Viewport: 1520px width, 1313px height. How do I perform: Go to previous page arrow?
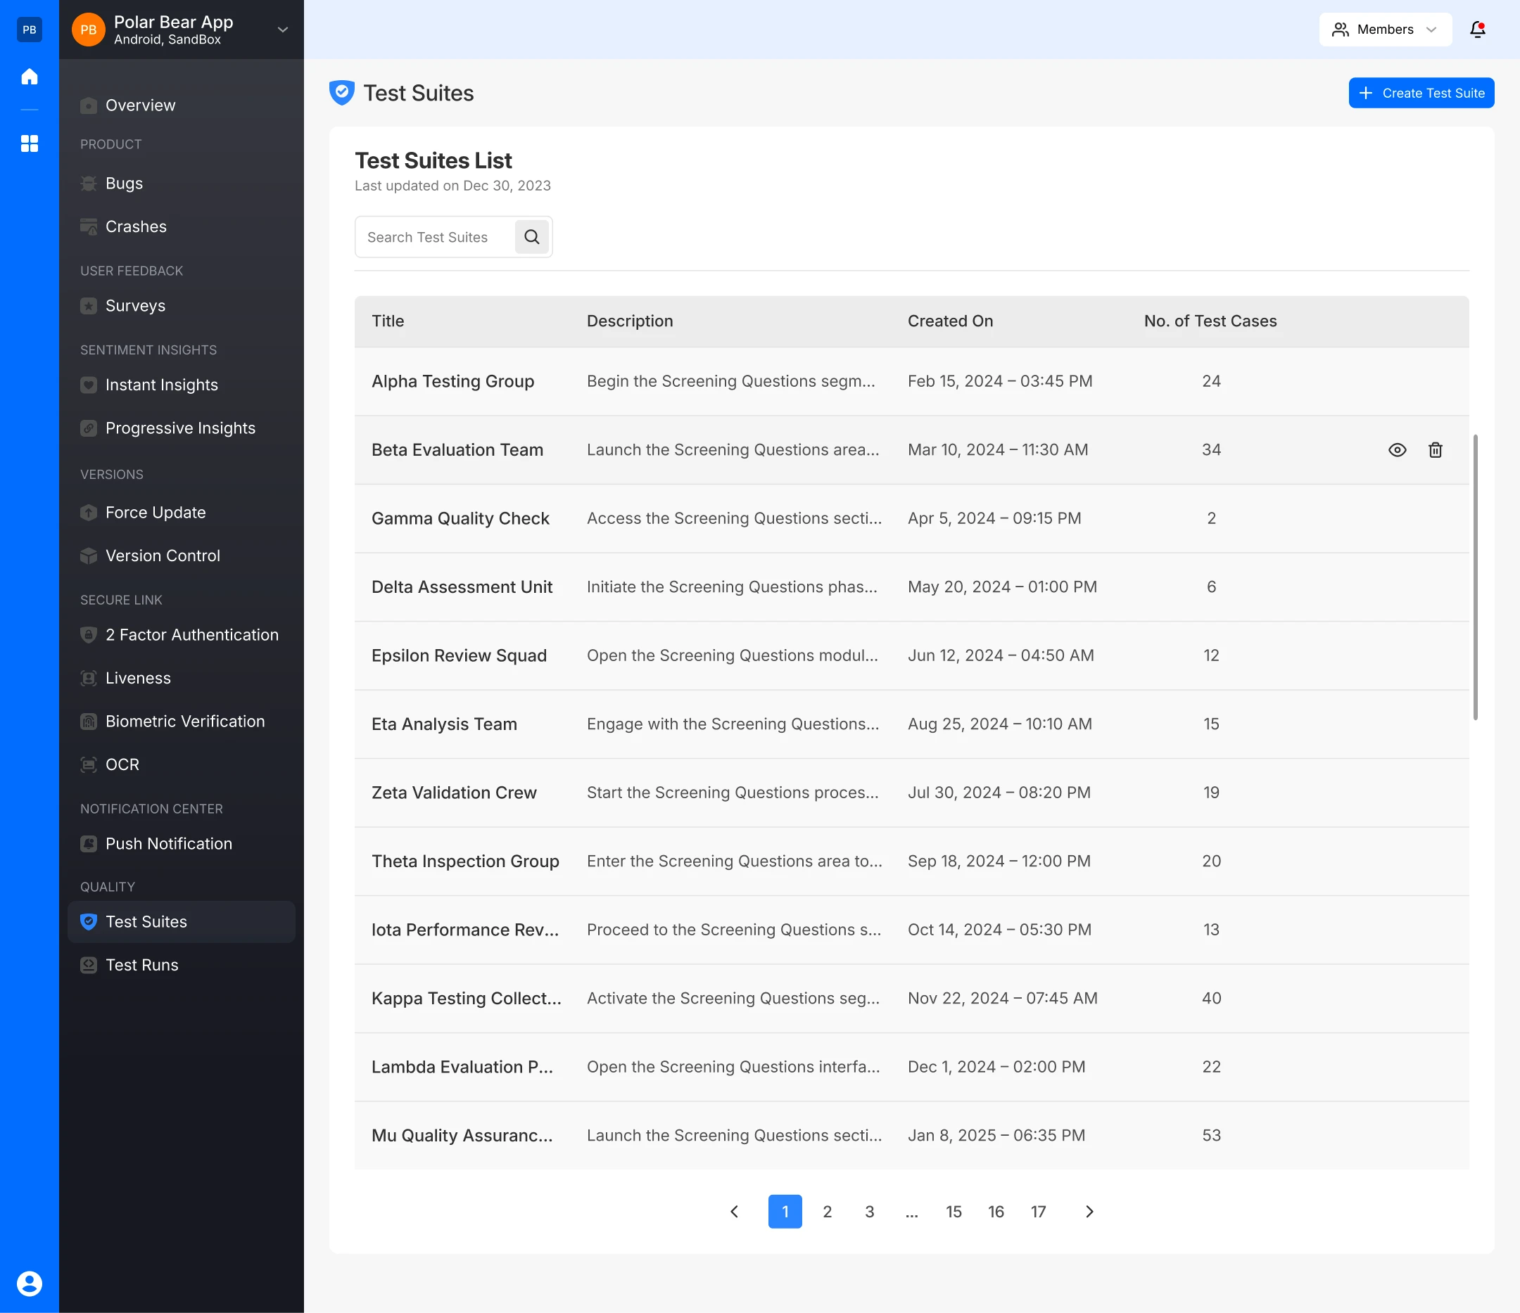(x=735, y=1212)
